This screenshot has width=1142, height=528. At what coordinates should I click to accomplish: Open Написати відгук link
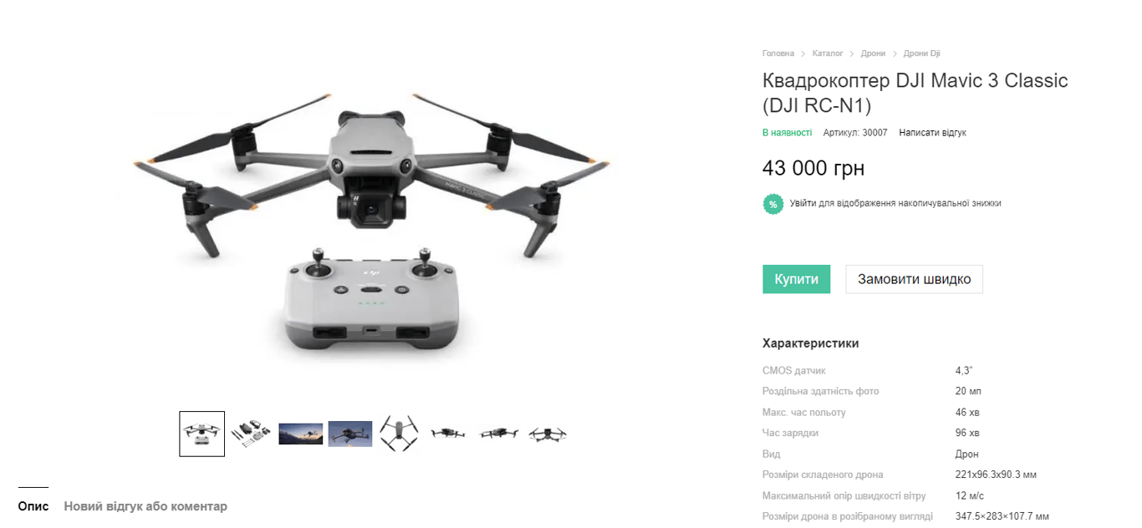click(933, 133)
